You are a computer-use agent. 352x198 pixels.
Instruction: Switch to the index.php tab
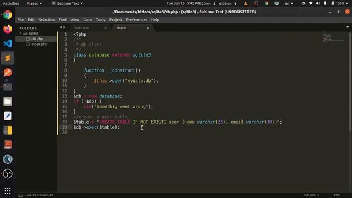89,28
